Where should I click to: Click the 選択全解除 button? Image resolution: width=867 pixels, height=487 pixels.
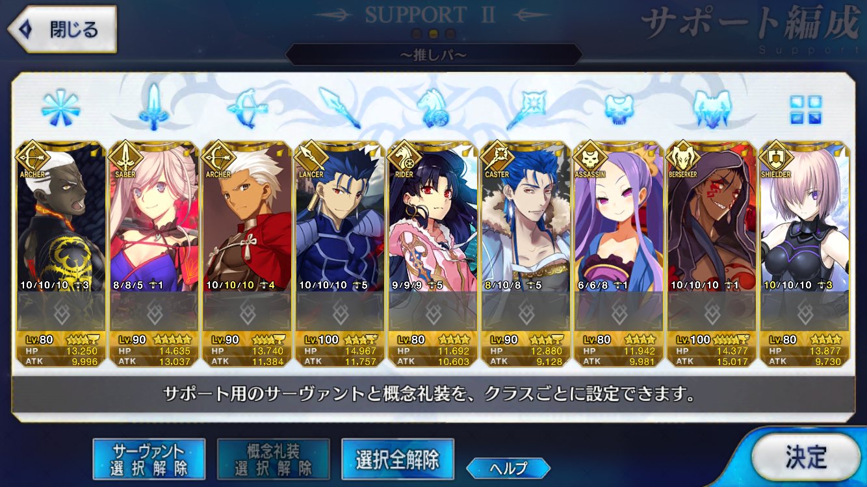[397, 459]
